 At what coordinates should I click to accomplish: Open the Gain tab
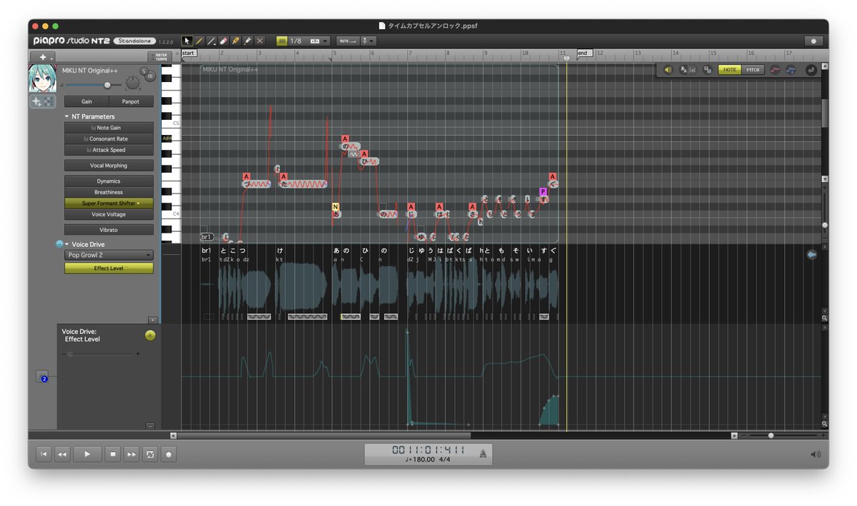(x=86, y=101)
